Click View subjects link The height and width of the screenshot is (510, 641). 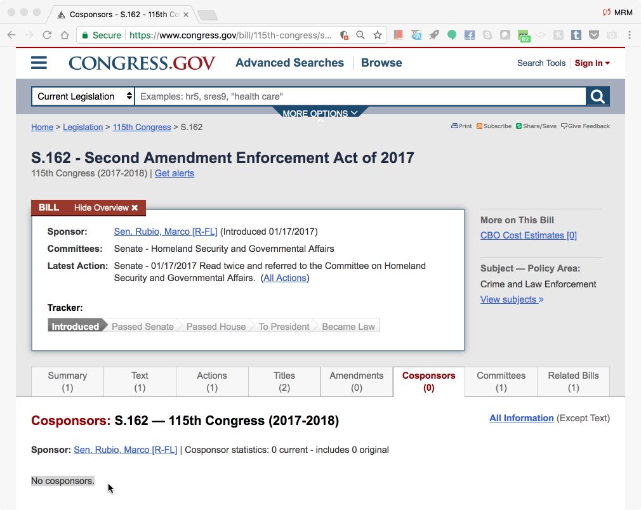click(512, 299)
